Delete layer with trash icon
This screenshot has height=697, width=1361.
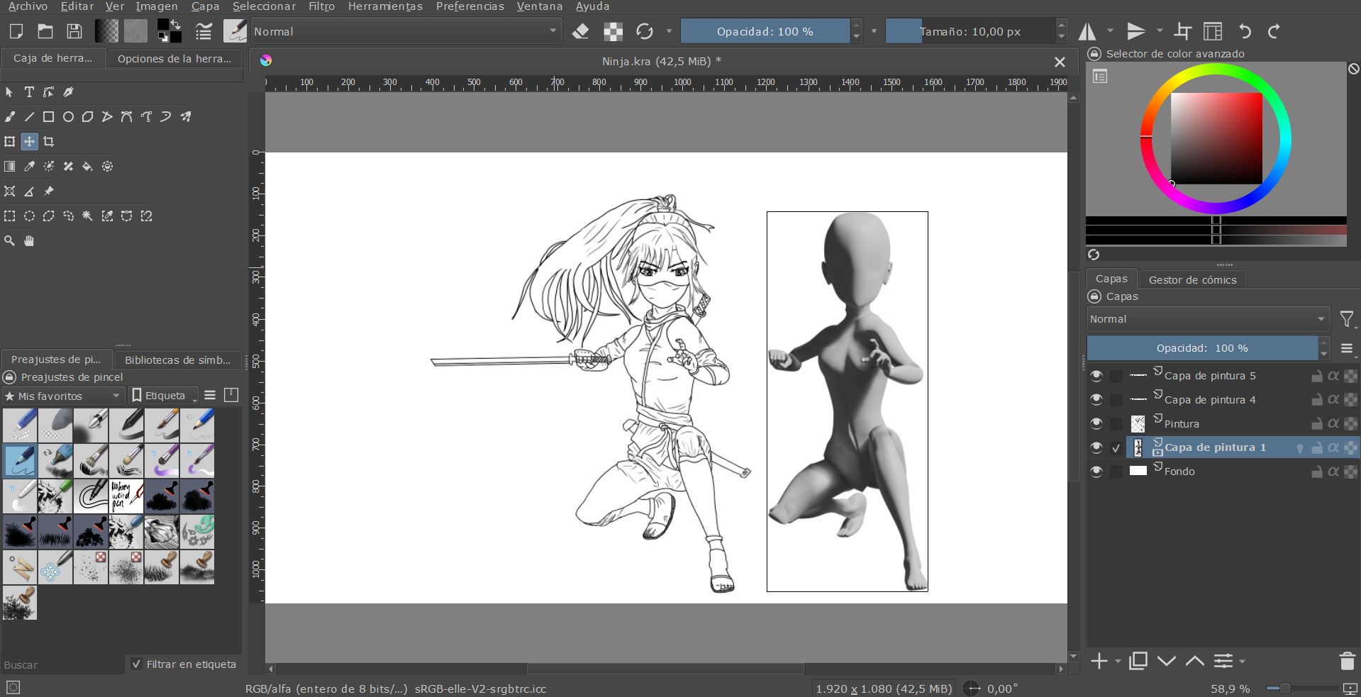pos(1347,662)
